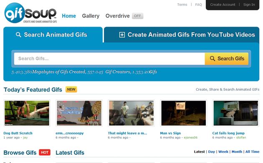Open the That might leave a m... thumbnail
This screenshot has height=163, width=263.
tap(131, 113)
